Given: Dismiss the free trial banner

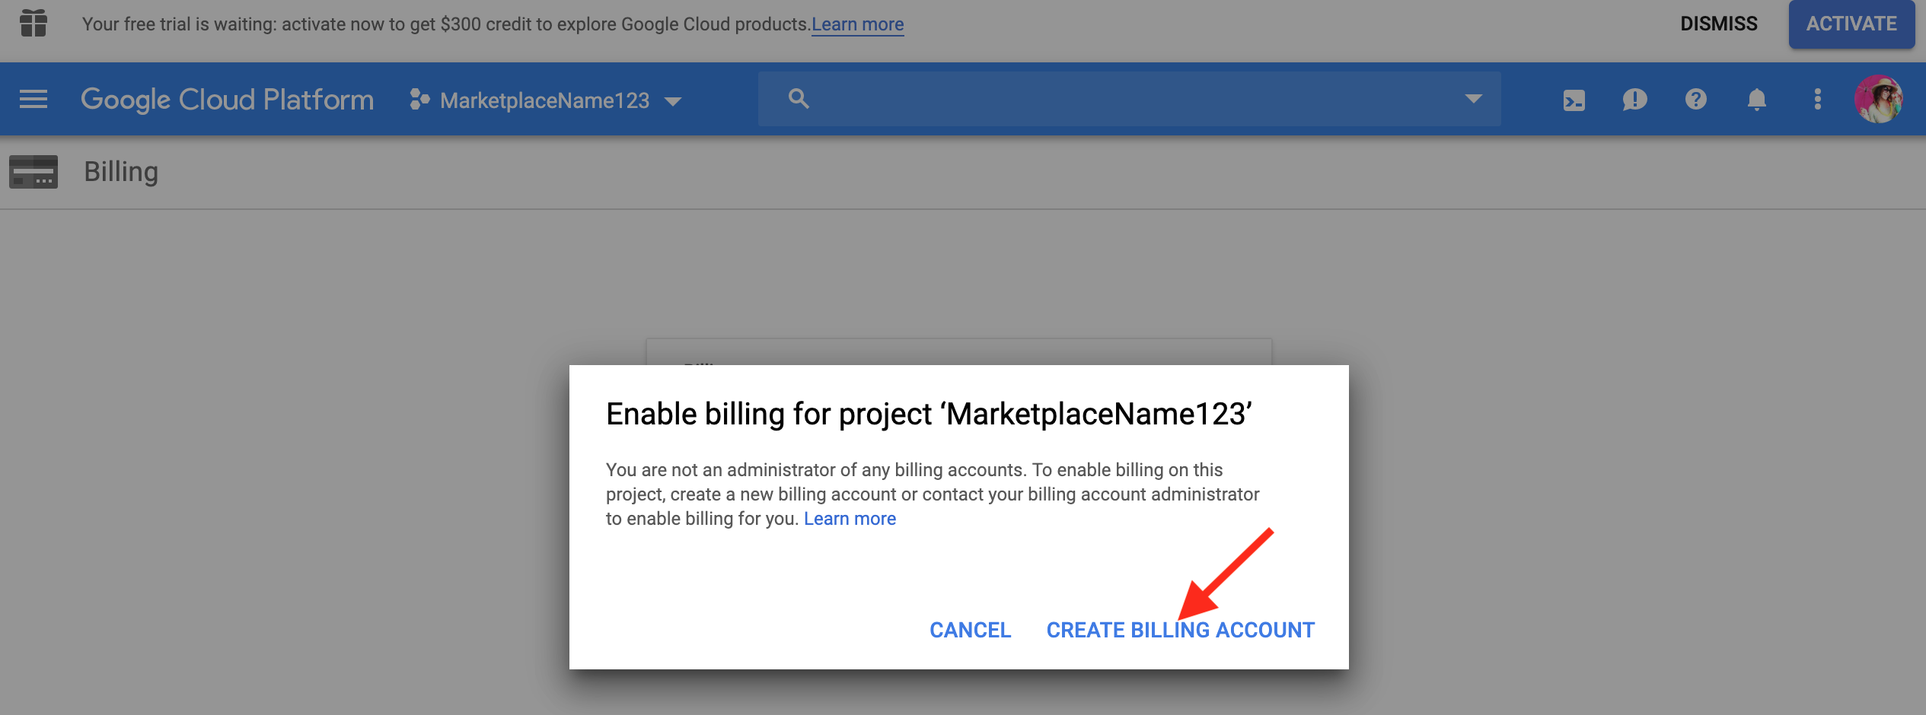Looking at the screenshot, I should pos(1718,24).
